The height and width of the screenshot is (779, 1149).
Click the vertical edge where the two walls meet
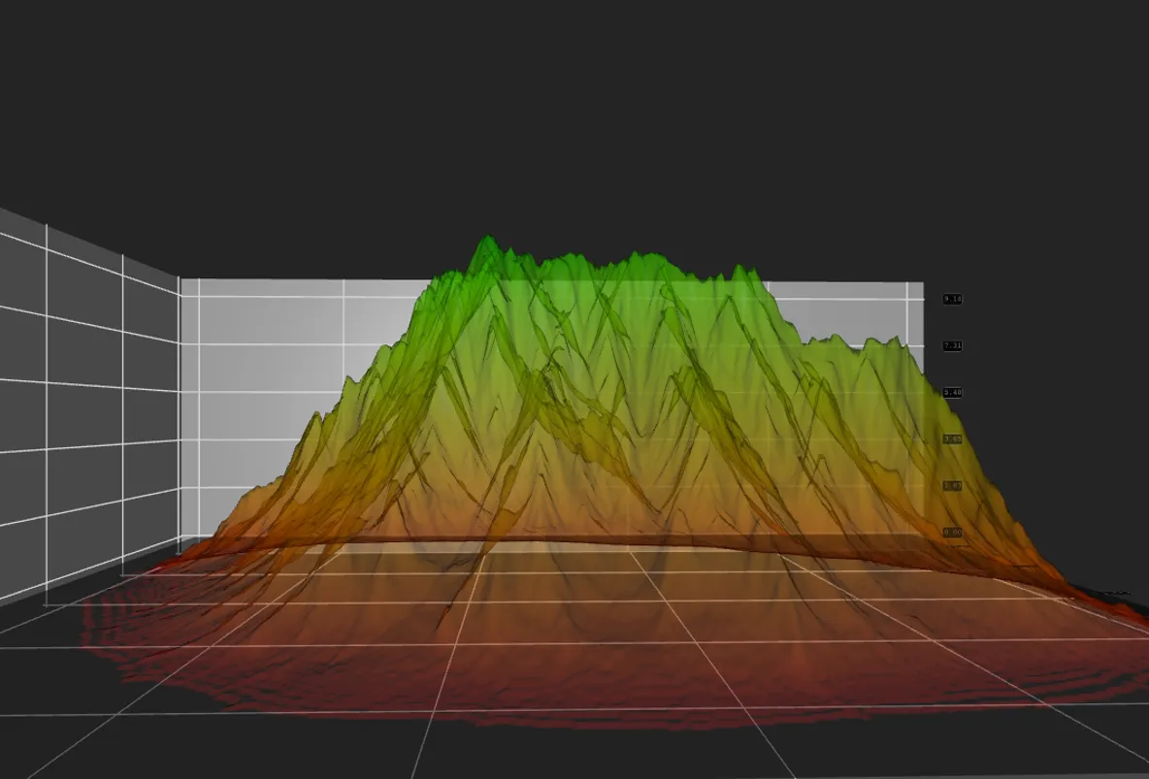click(180, 407)
